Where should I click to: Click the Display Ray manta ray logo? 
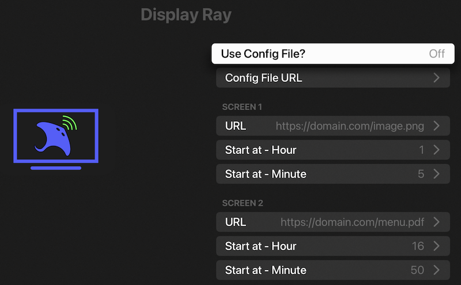pos(56,139)
